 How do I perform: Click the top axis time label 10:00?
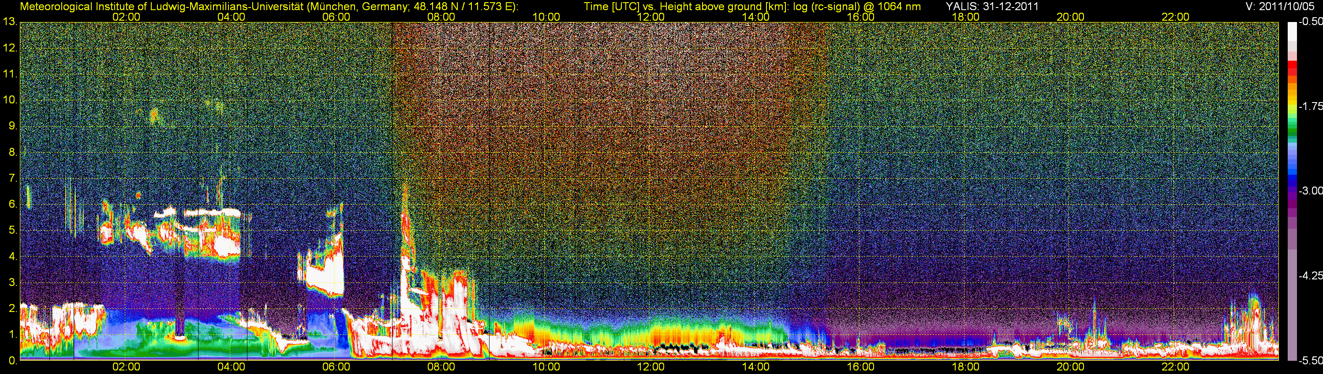click(546, 17)
